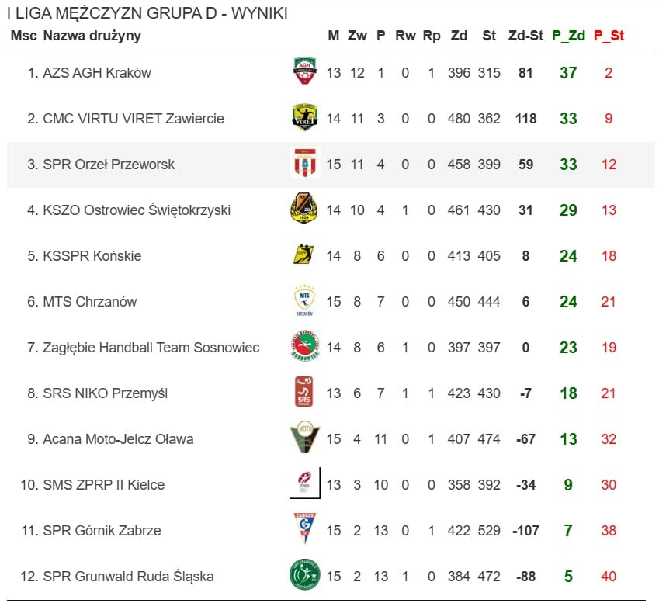Select the MTS Chrzanów team name
The image size is (659, 603).
(90, 302)
